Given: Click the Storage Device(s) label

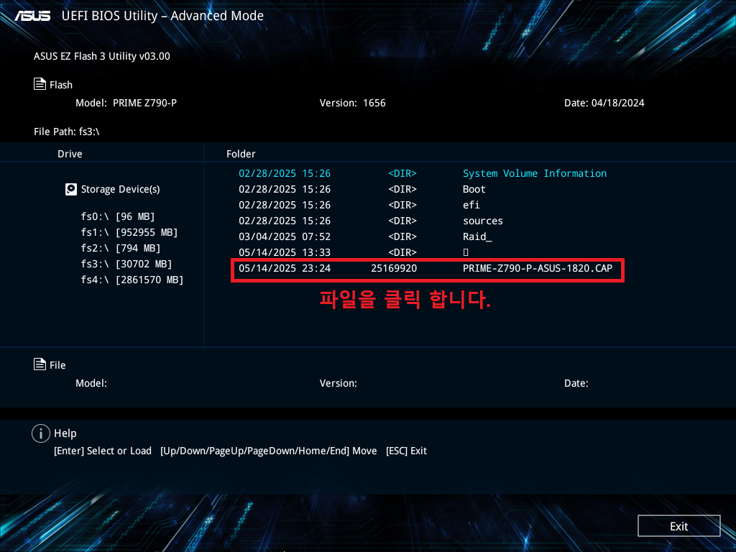Looking at the screenshot, I should coord(120,189).
